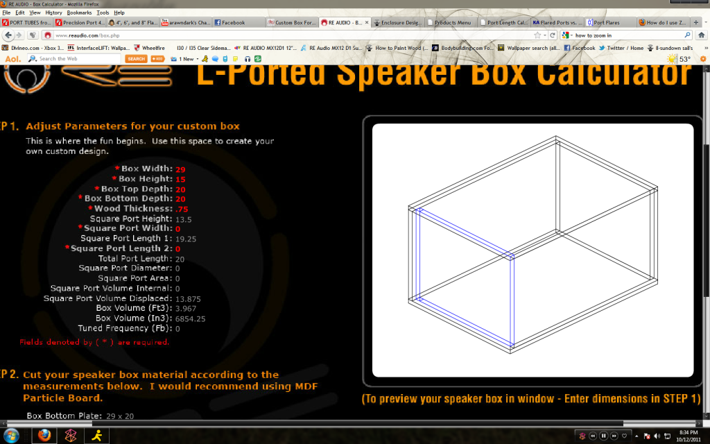
Task: Open the History menu
Action: 53,12
